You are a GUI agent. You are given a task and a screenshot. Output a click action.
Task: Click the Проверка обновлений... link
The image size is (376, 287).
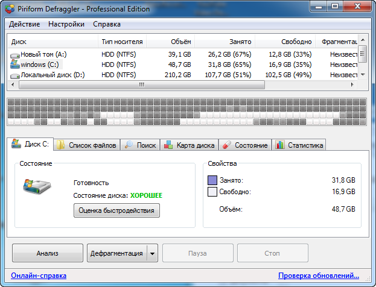319,276
